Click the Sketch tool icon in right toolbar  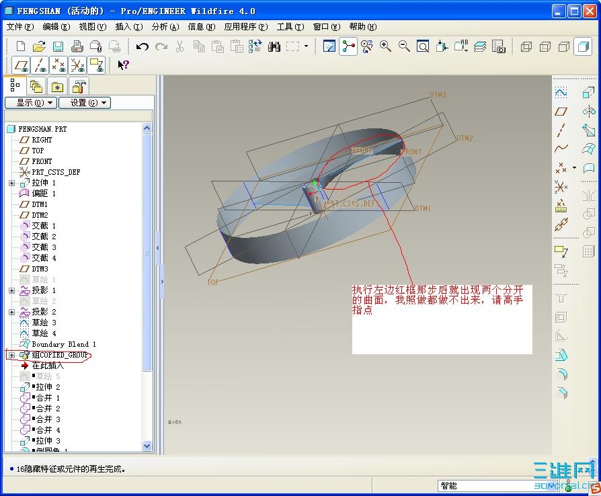coord(561,92)
